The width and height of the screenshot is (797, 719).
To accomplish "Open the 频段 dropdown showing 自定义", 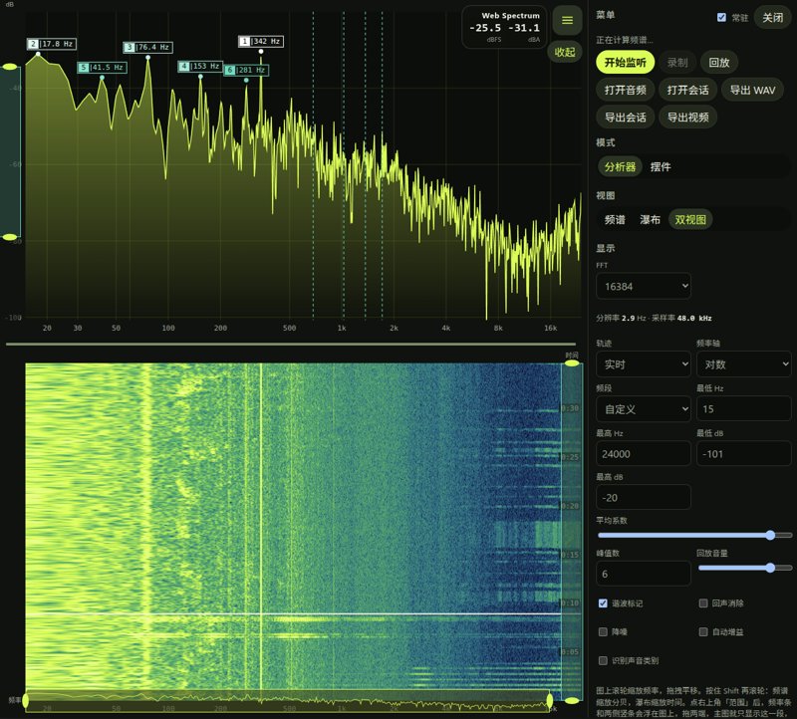I will click(643, 409).
